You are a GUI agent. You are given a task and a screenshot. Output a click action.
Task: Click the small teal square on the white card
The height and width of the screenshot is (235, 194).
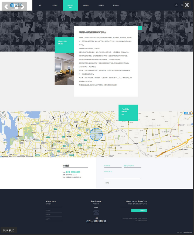pyautogui.click(x=140, y=27)
